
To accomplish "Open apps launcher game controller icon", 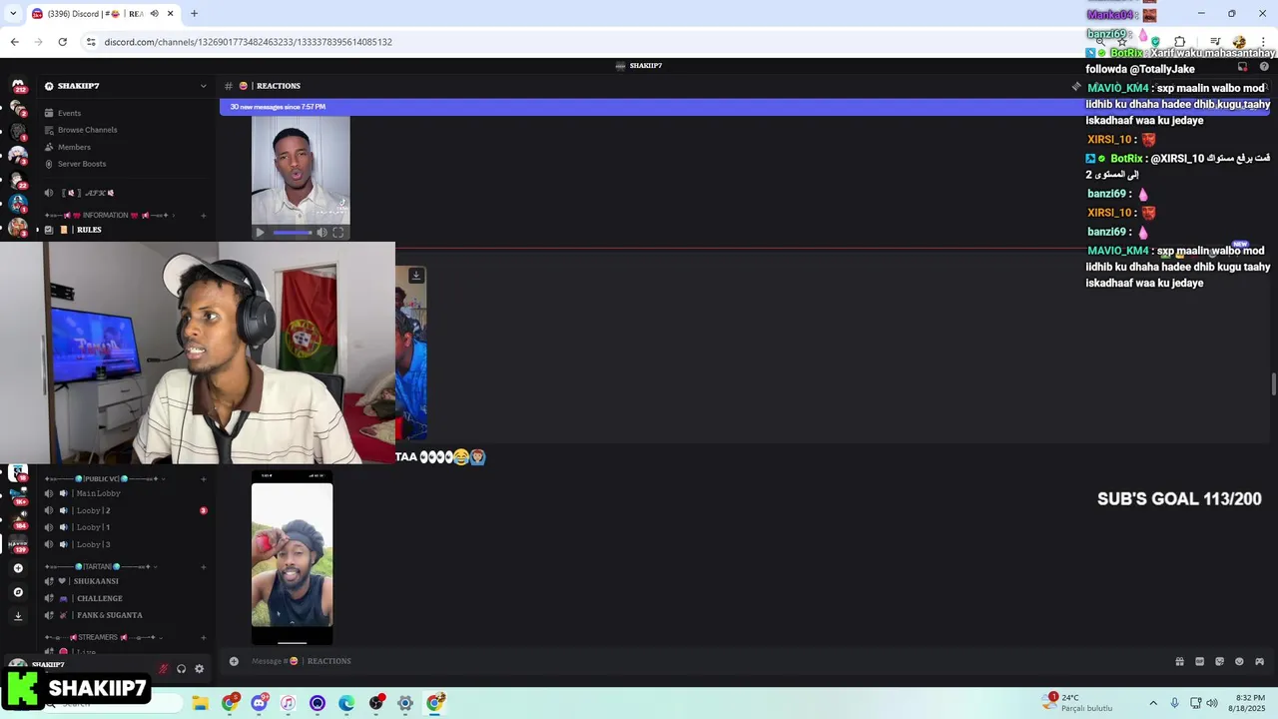I will click(x=1259, y=661).
